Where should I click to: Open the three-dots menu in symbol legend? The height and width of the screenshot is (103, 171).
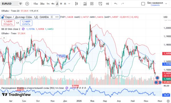[57, 17]
